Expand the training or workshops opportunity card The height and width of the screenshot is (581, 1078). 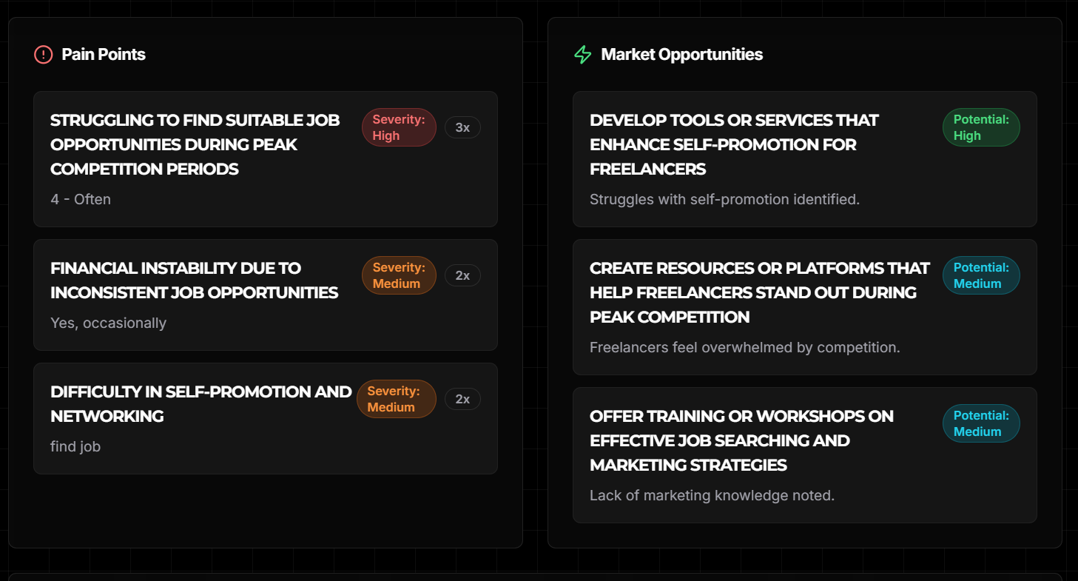pyautogui.click(x=805, y=454)
